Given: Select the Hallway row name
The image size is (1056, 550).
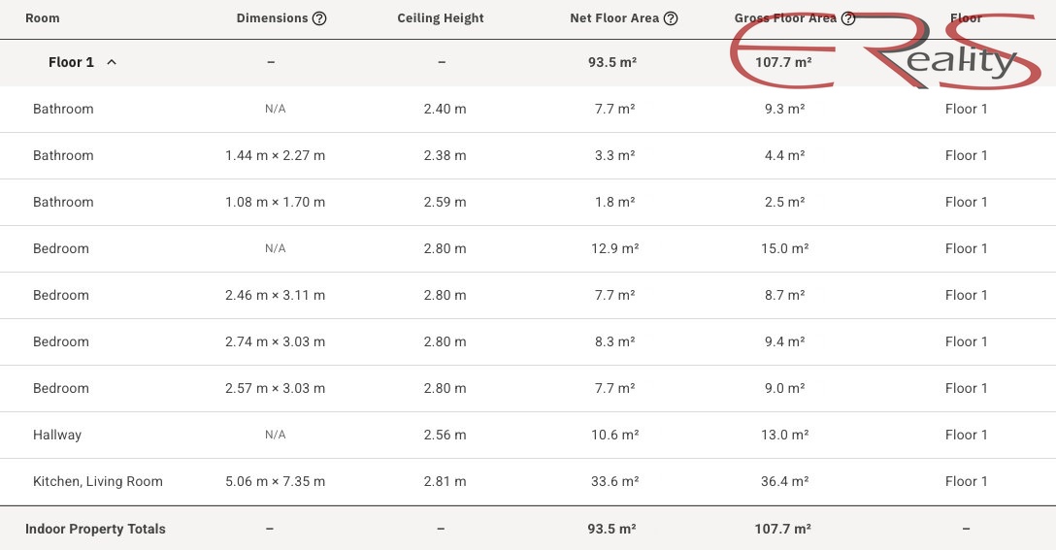Looking at the screenshot, I should pos(57,435).
